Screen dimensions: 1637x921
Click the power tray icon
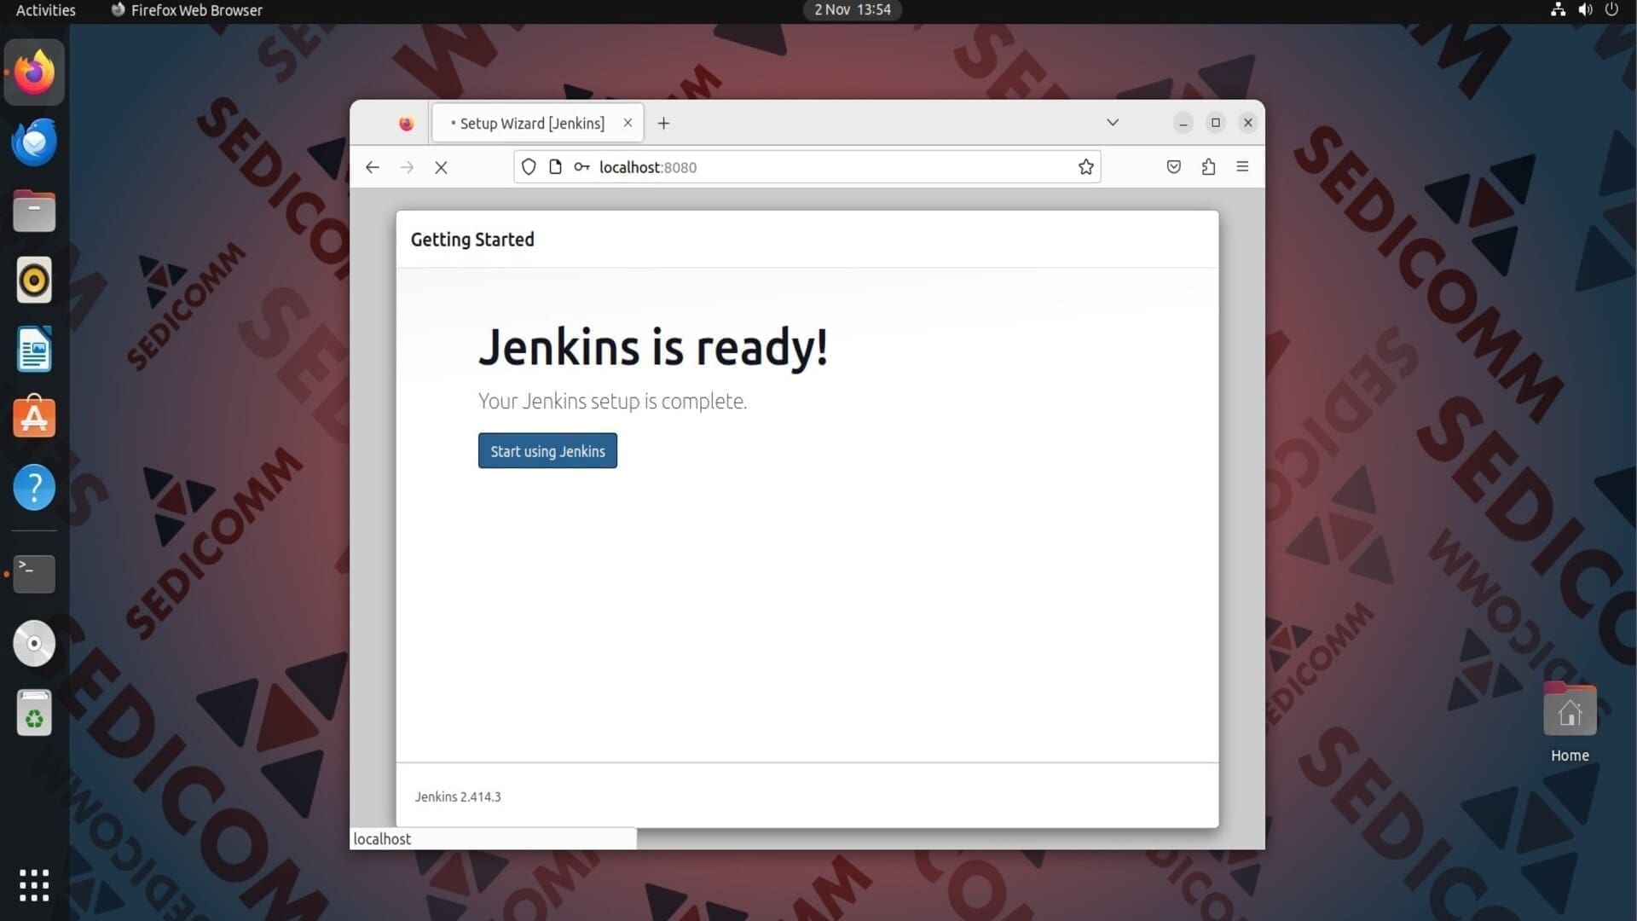(x=1611, y=10)
